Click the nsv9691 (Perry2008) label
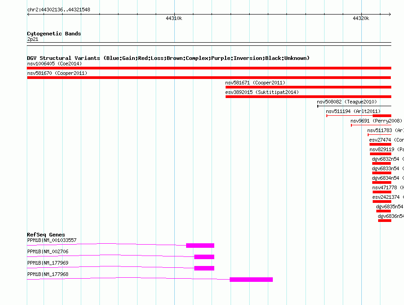This screenshot has height=305, width=404. pyautogui.click(x=376, y=121)
